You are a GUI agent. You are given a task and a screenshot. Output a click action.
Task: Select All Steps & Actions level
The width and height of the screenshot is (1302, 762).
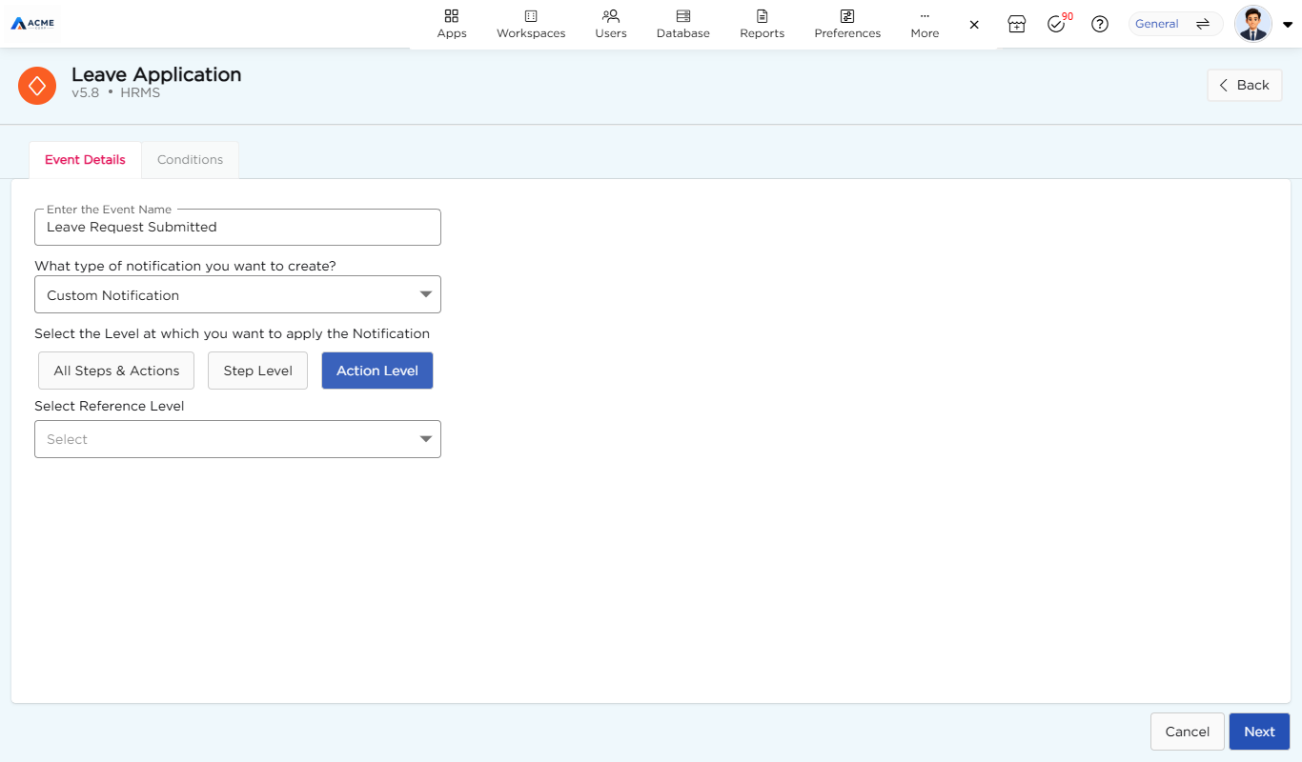[116, 371]
